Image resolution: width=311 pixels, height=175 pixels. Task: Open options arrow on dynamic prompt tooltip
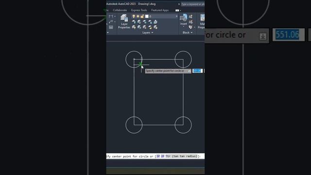[x=190, y=71]
